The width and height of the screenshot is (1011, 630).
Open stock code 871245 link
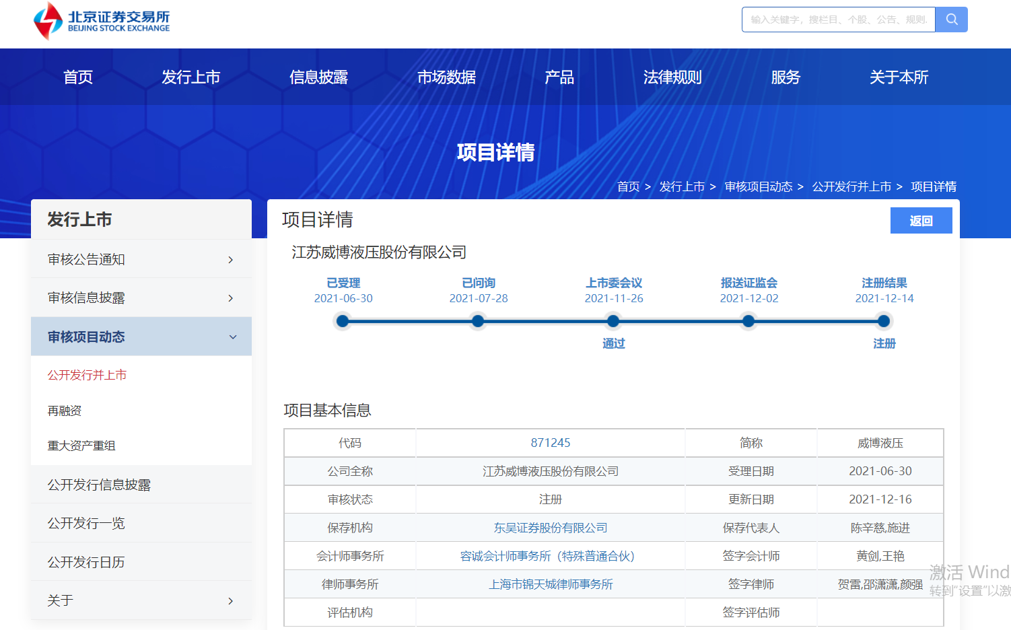(x=550, y=443)
